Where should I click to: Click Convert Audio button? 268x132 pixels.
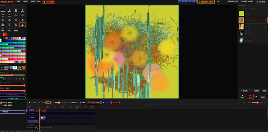click(206, 2)
